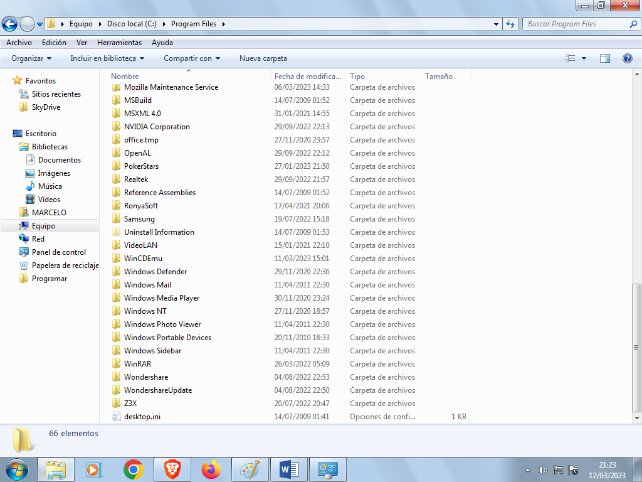The height and width of the screenshot is (482, 642).
Task: Open the Compartir con dropdown
Action: click(x=192, y=58)
